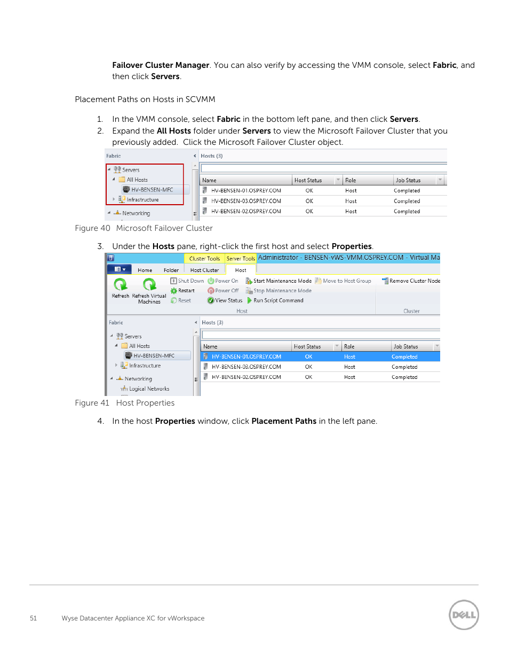The width and height of the screenshot is (509, 660).
Task: Click the Shut Down ribbon command
Action: tap(187, 281)
